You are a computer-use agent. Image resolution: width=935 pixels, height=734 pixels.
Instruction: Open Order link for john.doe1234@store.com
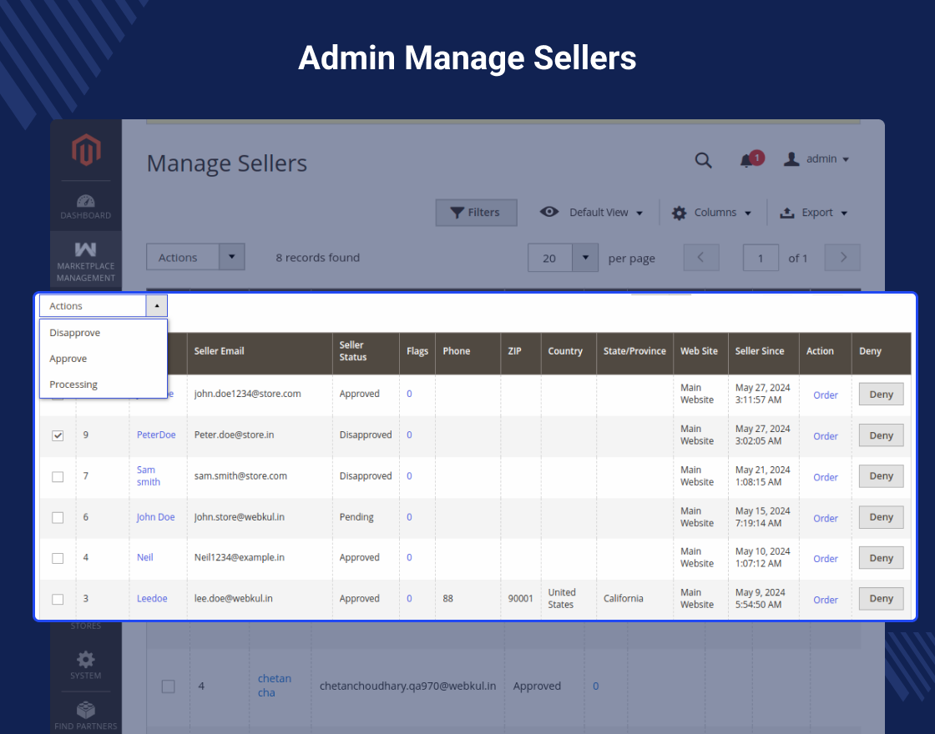tap(826, 395)
